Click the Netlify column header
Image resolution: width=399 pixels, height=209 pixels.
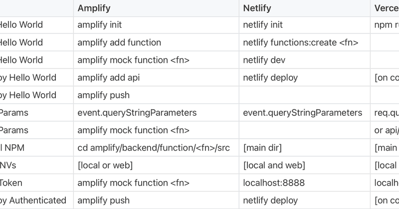[x=305, y=8]
